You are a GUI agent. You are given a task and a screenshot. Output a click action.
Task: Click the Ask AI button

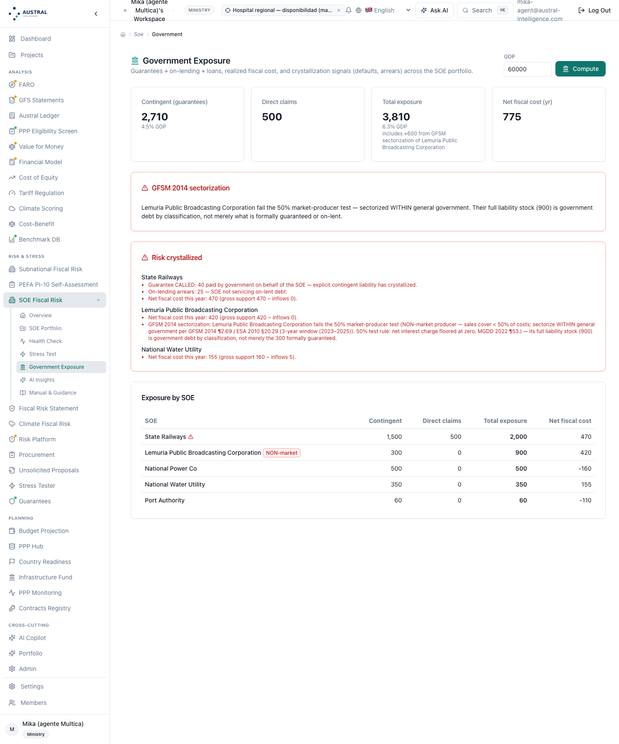tap(434, 10)
